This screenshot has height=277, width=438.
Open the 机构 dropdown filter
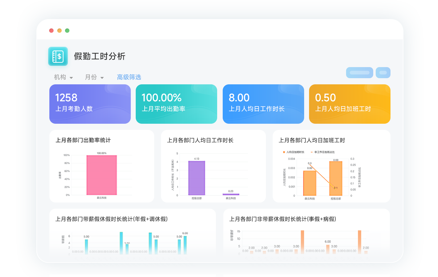[63, 77]
